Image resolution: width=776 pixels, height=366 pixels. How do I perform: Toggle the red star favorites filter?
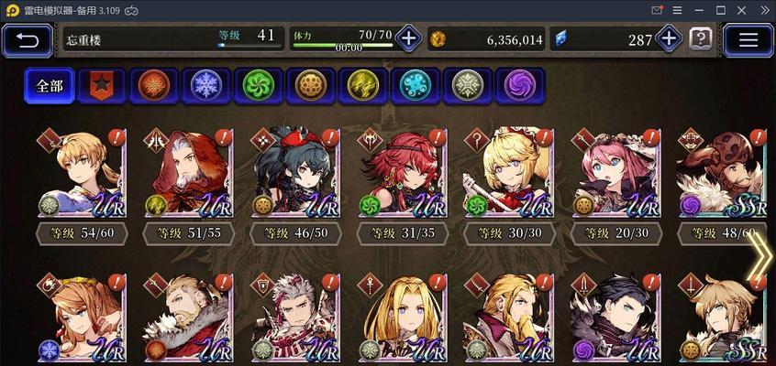point(102,86)
